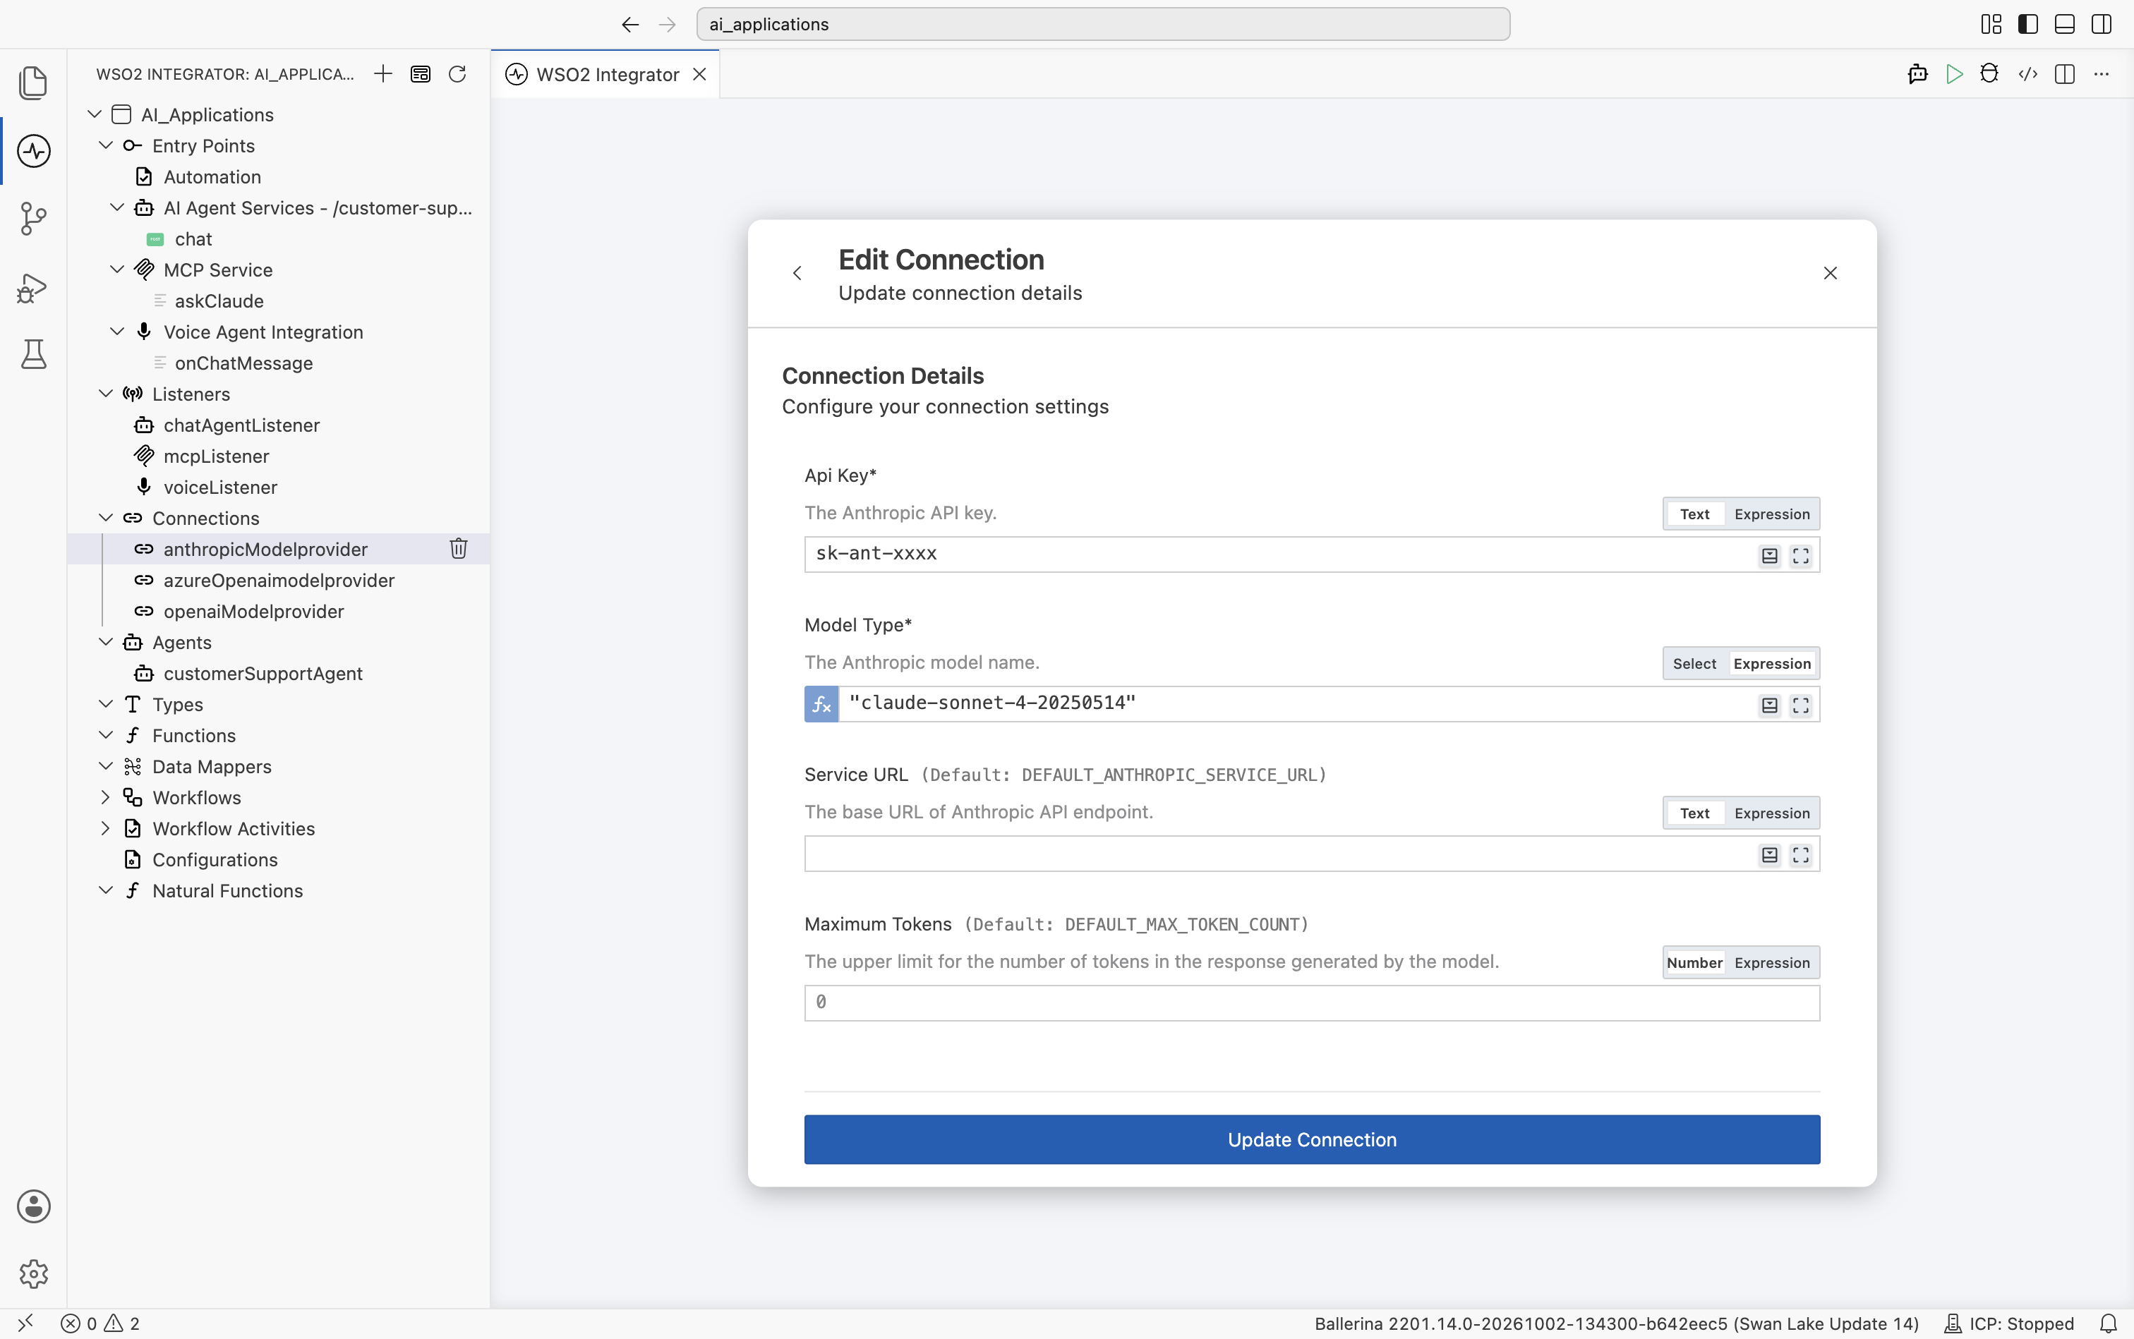This screenshot has width=2134, height=1339.
Task: Collapse Connections tree node
Action: click(x=105, y=517)
